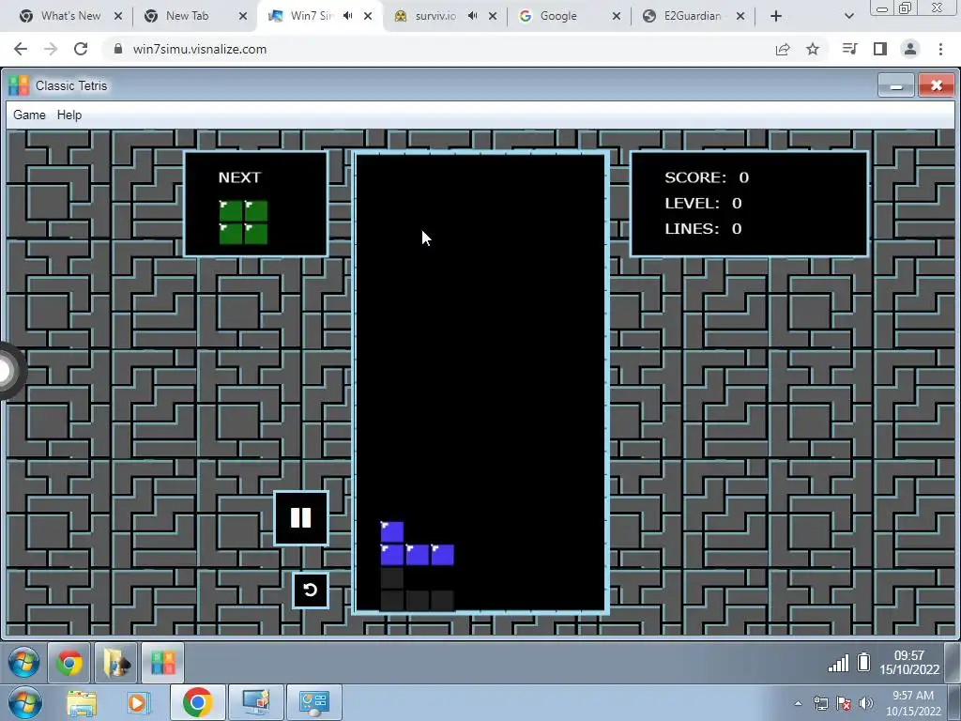Mute audio on the Win7 Simu tab
Image resolution: width=961 pixels, height=721 pixels.
coord(348,16)
